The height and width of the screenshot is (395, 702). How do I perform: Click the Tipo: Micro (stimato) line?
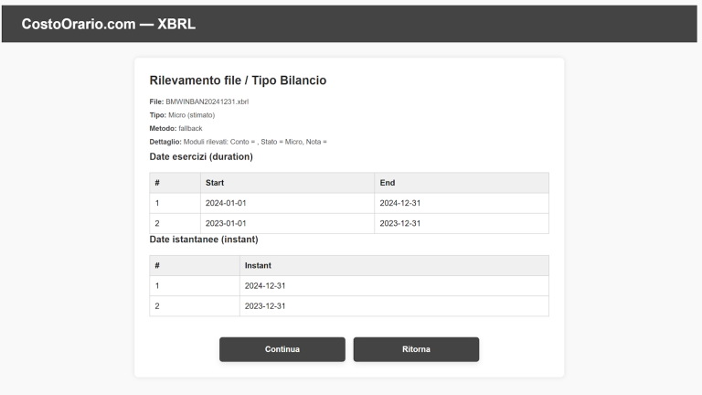[182, 115]
